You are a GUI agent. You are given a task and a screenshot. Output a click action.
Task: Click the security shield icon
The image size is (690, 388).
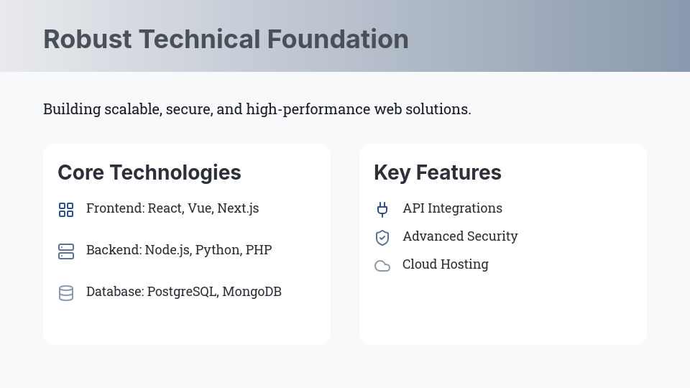click(382, 237)
